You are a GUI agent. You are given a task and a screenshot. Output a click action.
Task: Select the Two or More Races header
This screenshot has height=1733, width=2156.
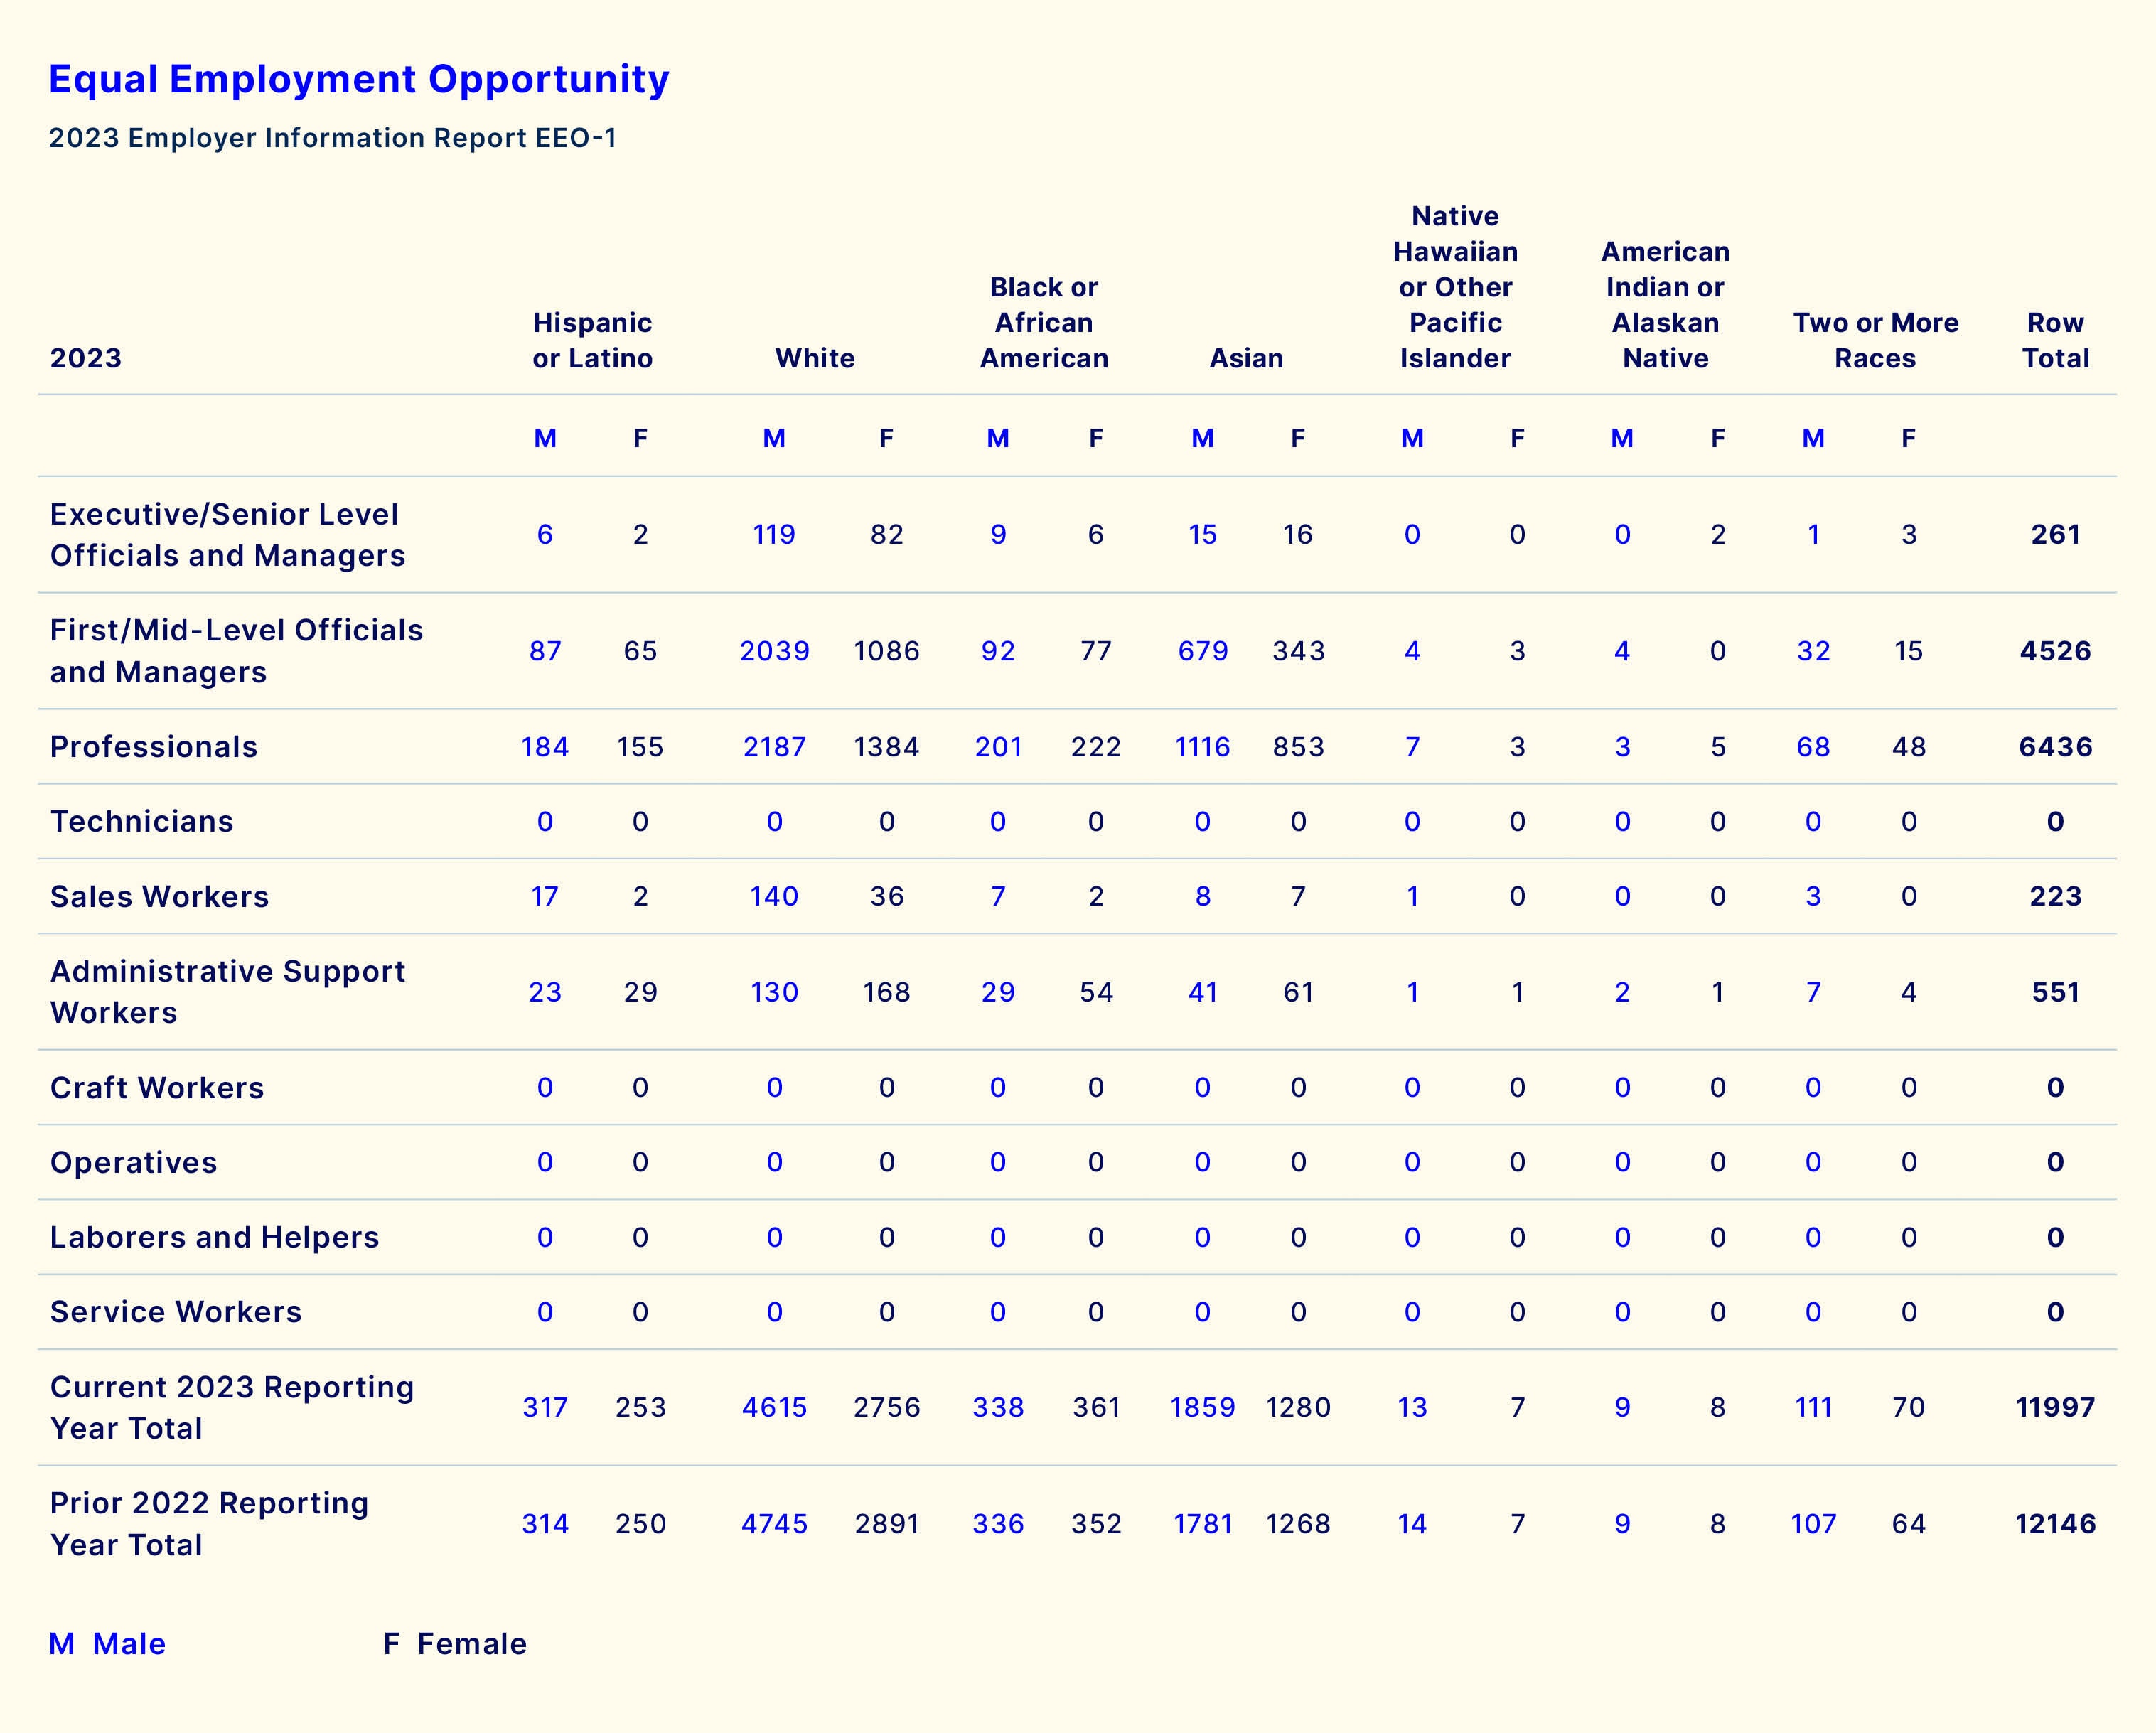(1875, 340)
